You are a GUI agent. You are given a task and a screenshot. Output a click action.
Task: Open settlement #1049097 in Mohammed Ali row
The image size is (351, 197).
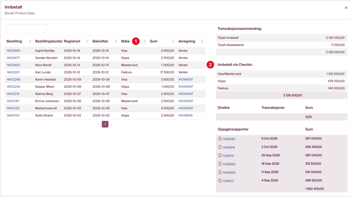click(x=186, y=108)
